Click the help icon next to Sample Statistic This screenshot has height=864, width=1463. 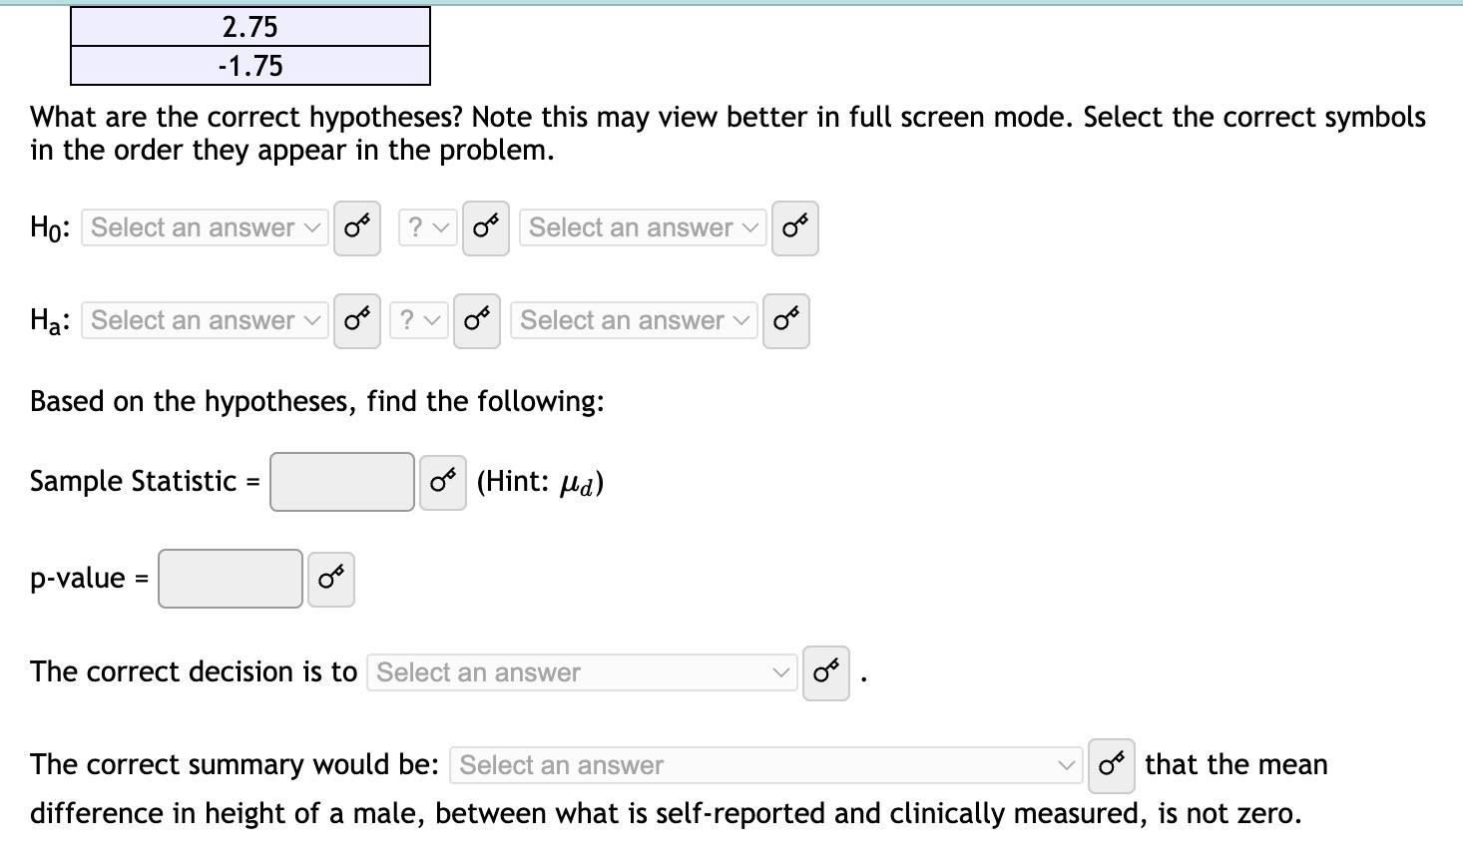coord(442,481)
